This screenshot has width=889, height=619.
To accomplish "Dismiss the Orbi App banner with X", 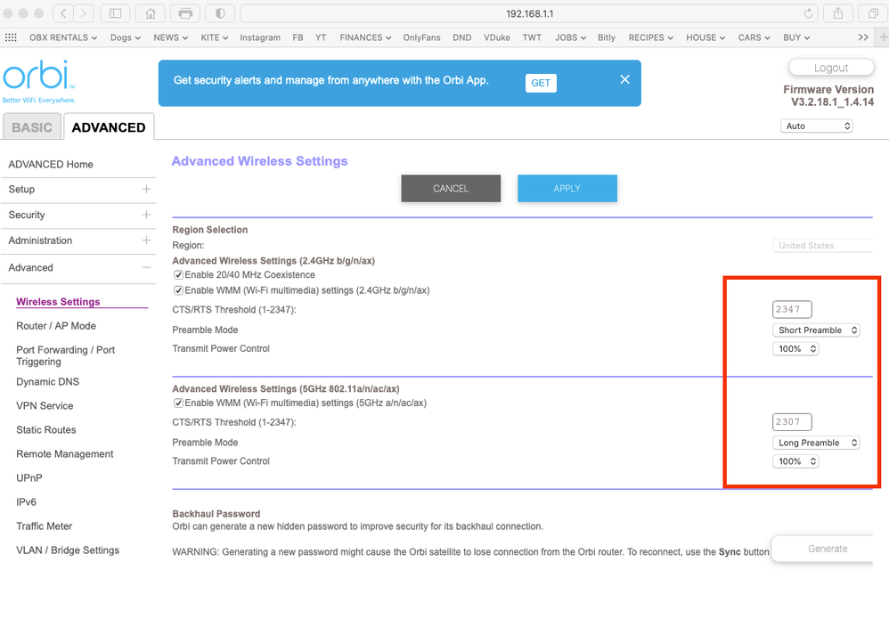I will (624, 79).
